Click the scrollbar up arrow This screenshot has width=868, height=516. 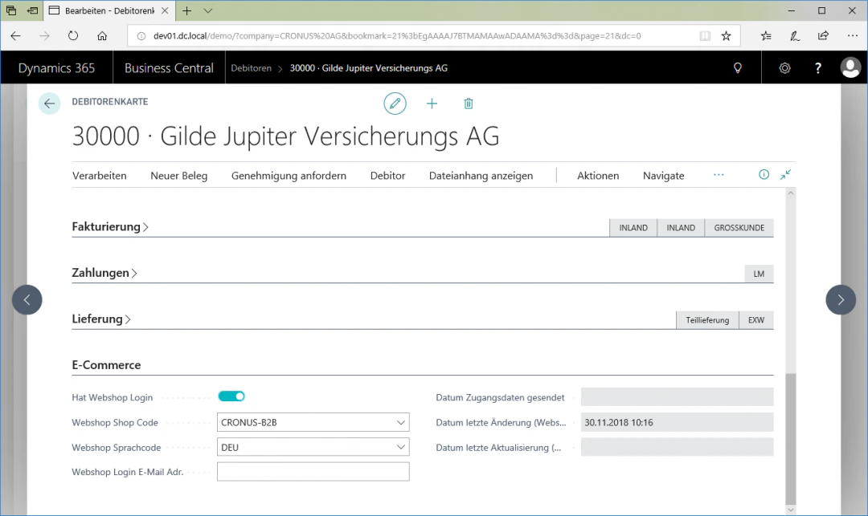coord(791,193)
